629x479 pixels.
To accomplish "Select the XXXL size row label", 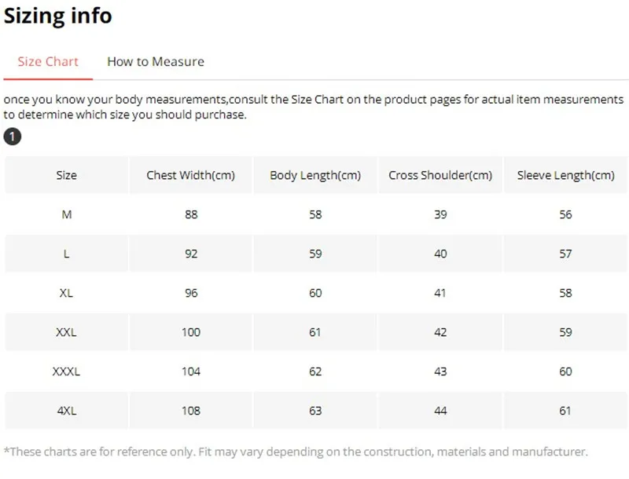I will click(66, 371).
